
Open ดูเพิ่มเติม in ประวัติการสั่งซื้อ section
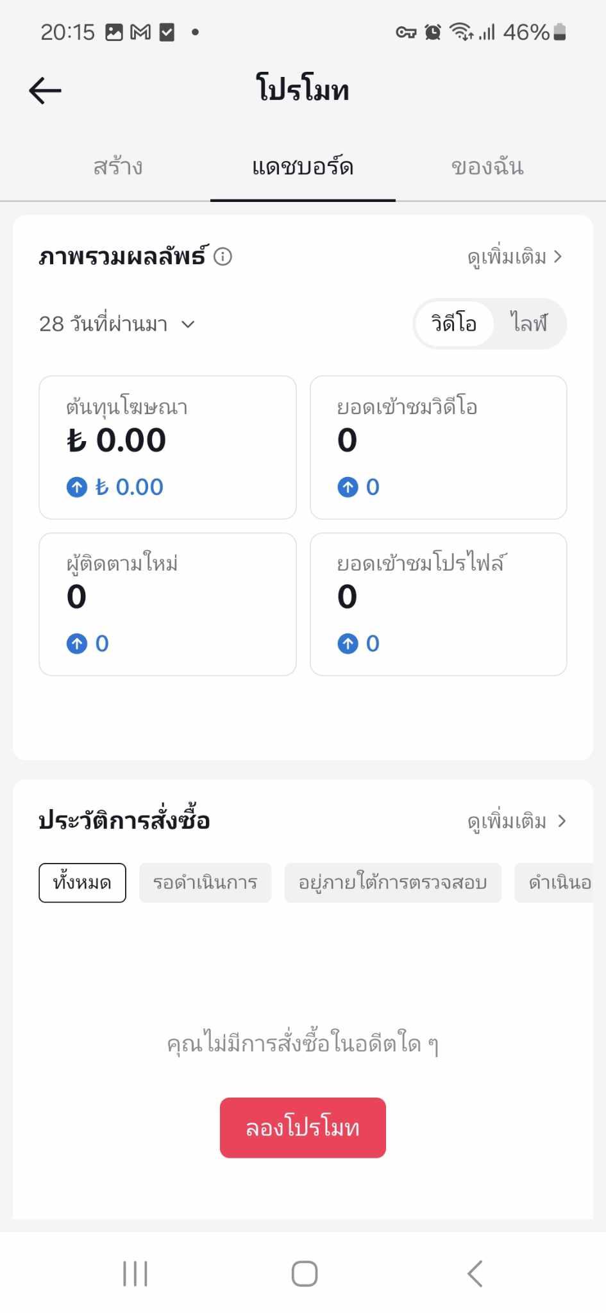(516, 821)
